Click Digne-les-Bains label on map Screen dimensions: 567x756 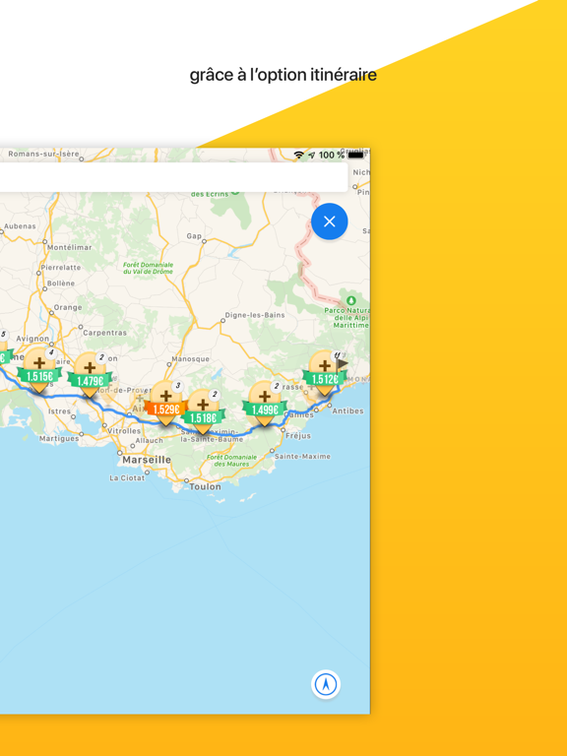pos(255,315)
